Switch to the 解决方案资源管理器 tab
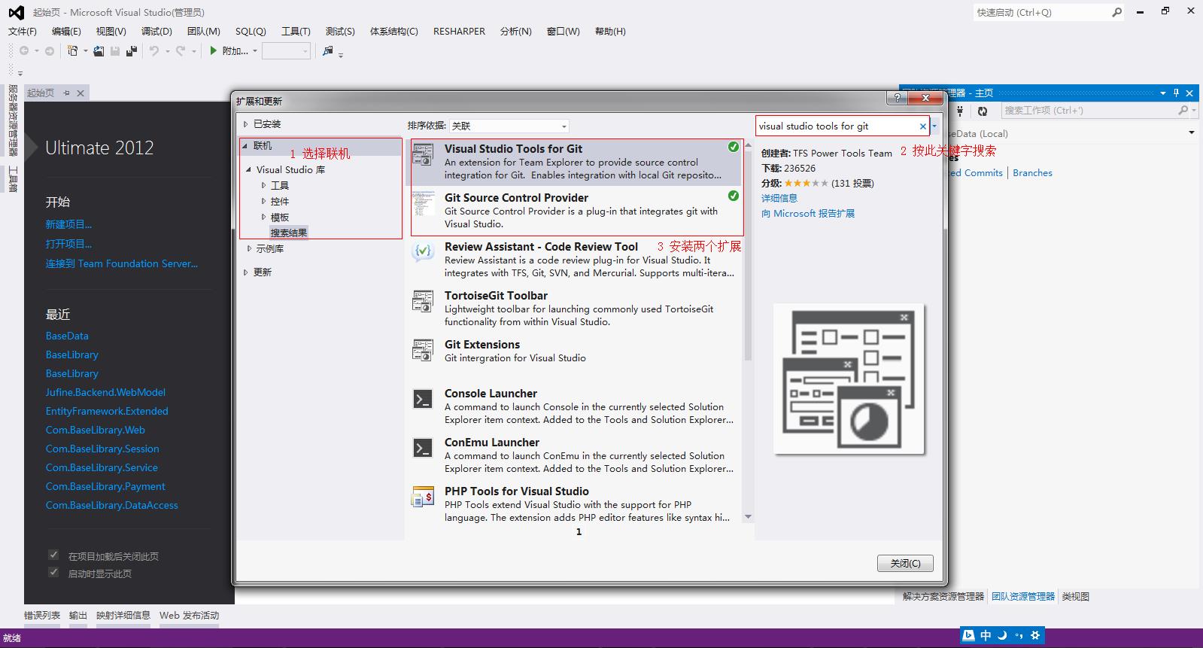This screenshot has height=648, width=1203. 943,597
